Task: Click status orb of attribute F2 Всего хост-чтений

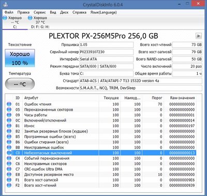Action: coord(9,185)
